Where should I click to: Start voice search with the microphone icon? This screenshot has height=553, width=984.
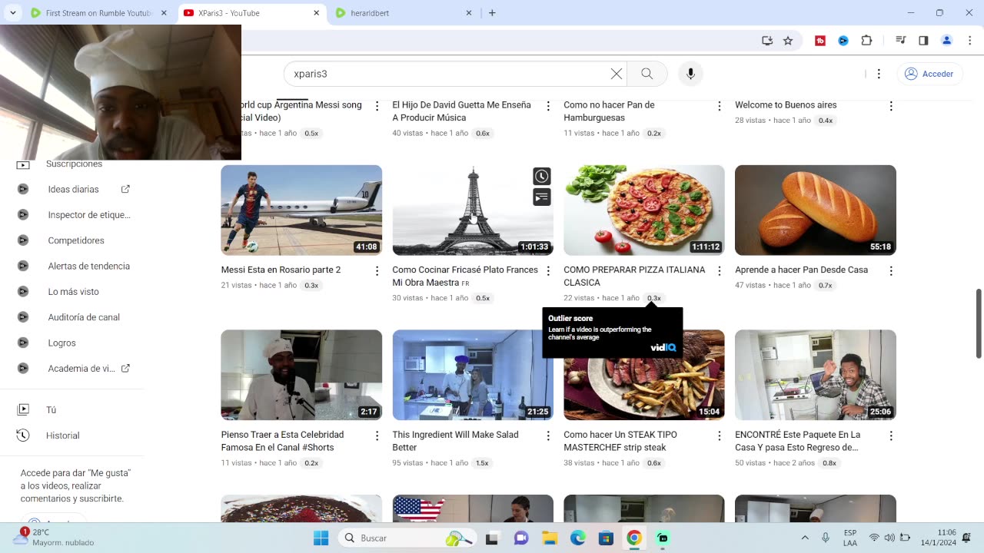coord(690,74)
